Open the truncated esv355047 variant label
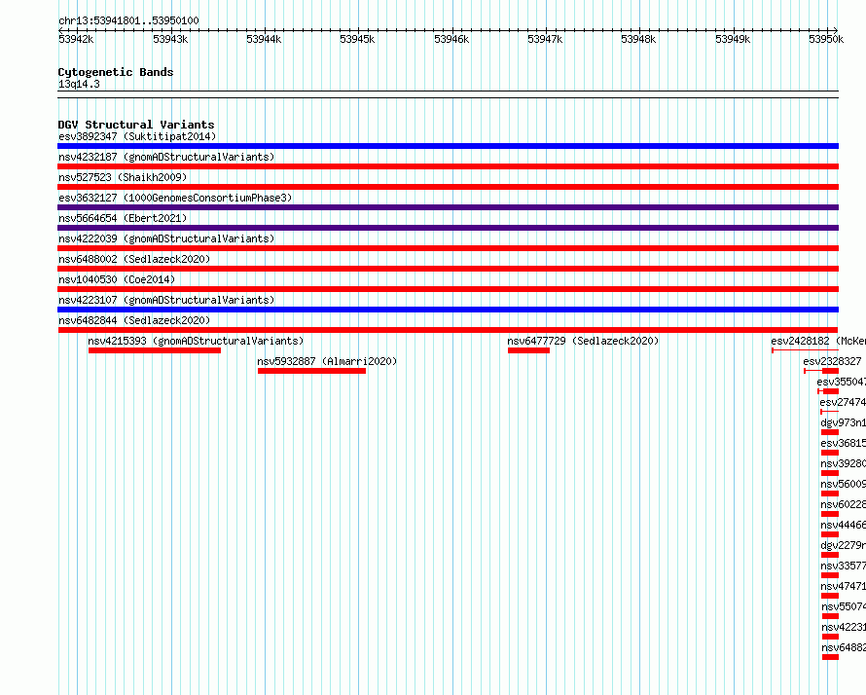866x695 pixels. click(841, 382)
